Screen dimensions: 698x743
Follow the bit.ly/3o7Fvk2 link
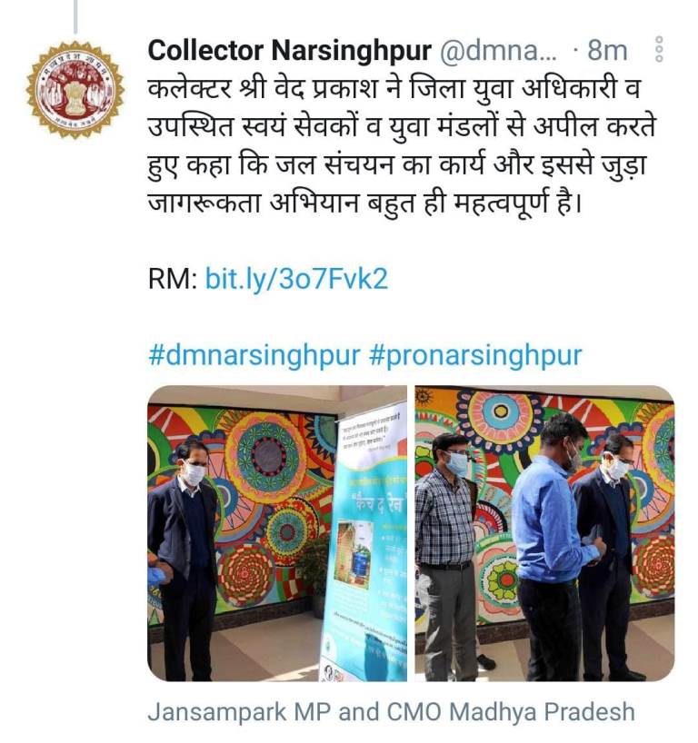click(296, 279)
